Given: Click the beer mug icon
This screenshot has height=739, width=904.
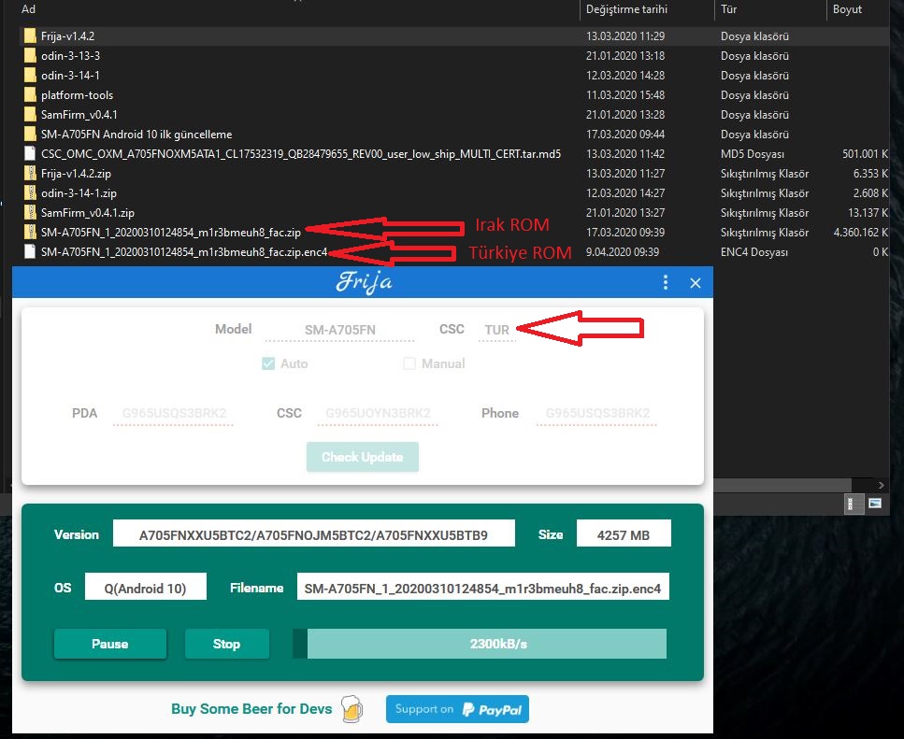Looking at the screenshot, I should [x=352, y=708].
